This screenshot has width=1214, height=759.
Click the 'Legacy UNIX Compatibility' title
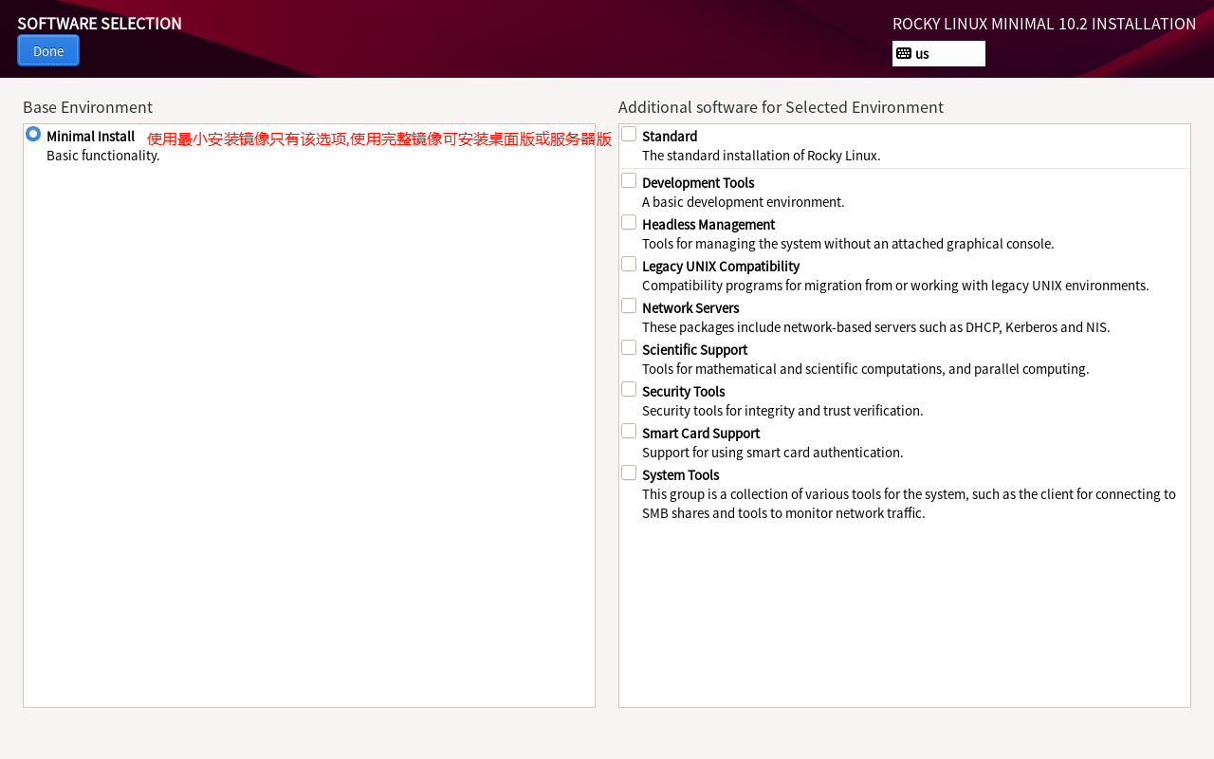pyautogui.click(x=721, y=267)
